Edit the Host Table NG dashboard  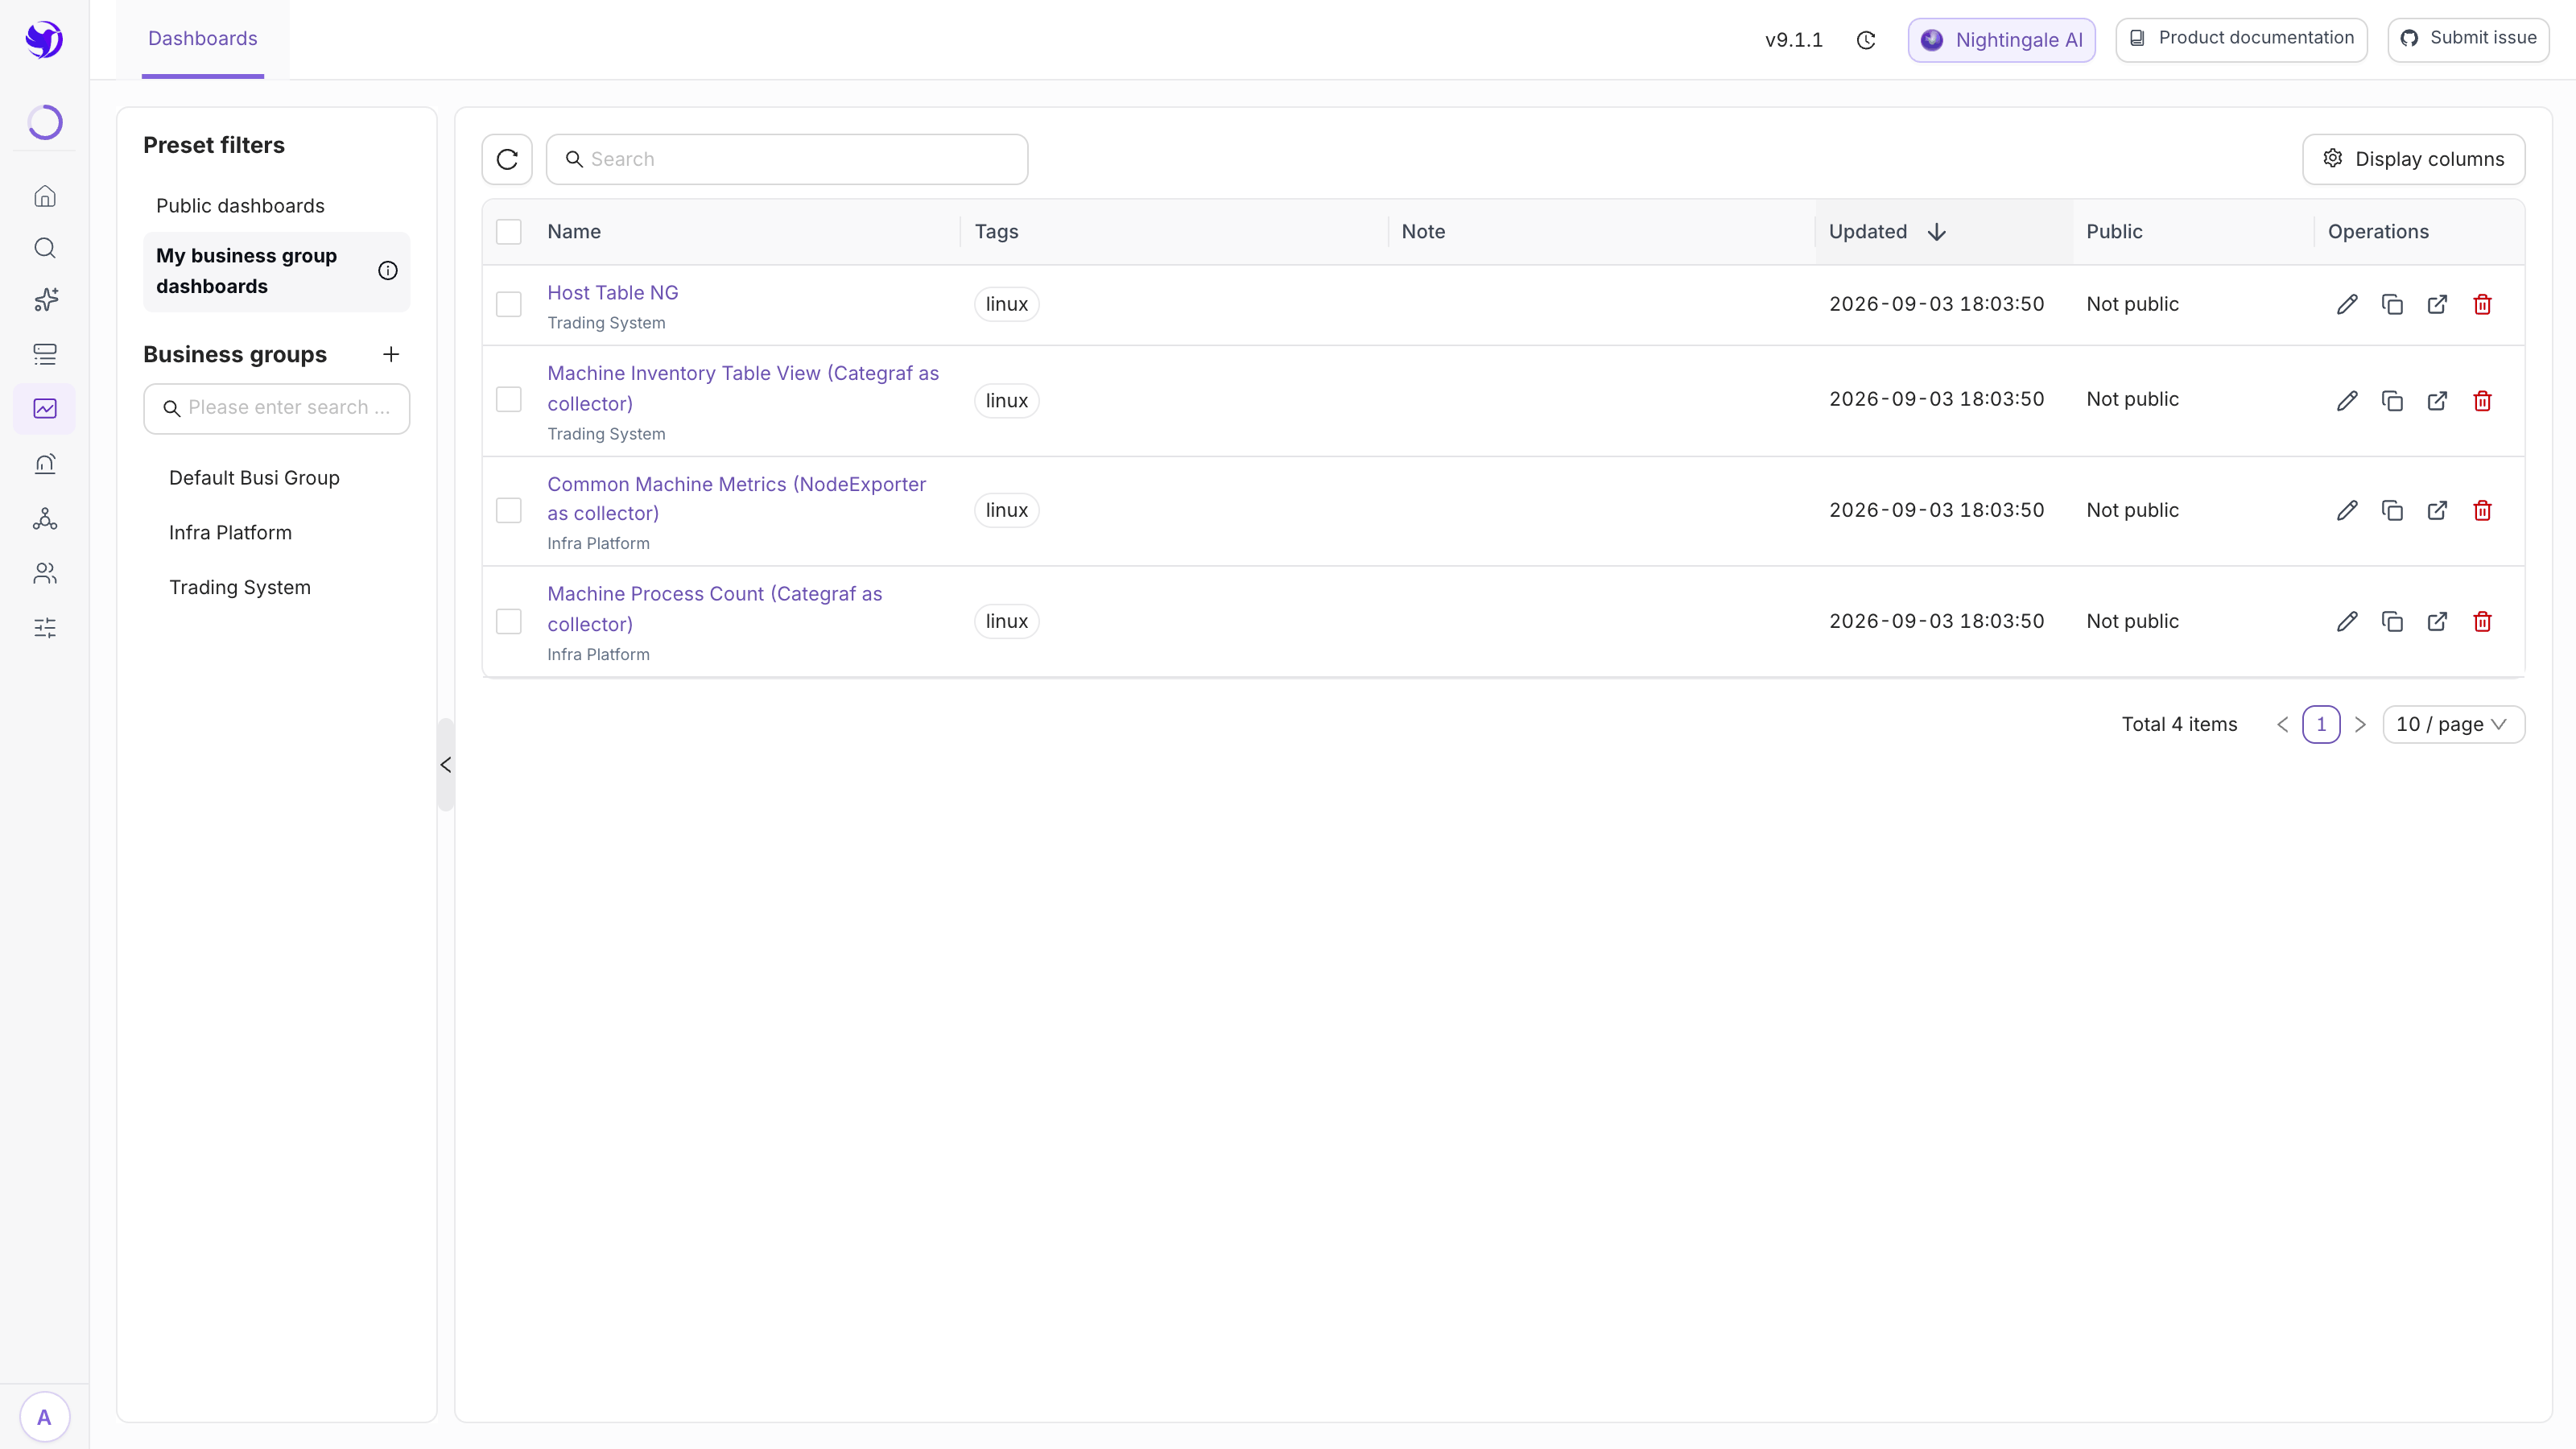coord(2347,304)
